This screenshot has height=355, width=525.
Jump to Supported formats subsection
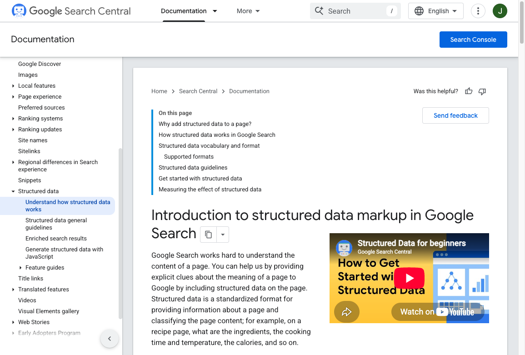[189, 157]
